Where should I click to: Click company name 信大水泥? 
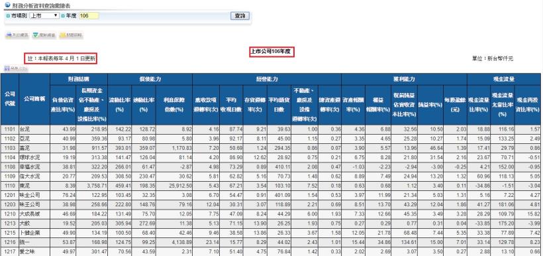coord(30,176)
